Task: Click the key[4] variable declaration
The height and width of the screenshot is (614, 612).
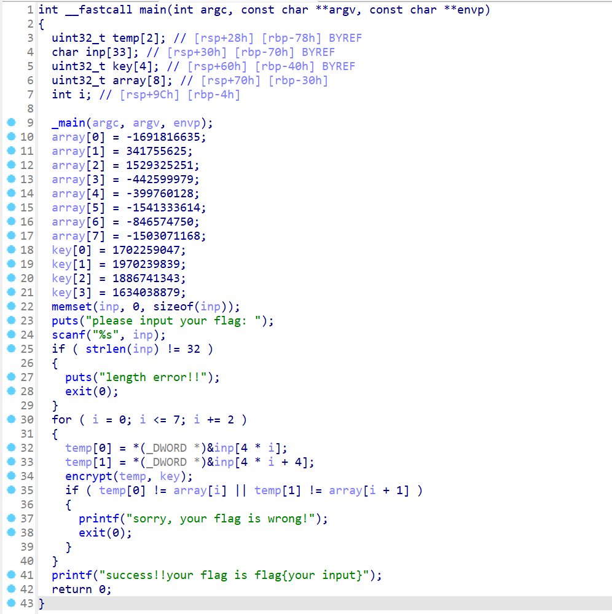Action: point(105,66)
